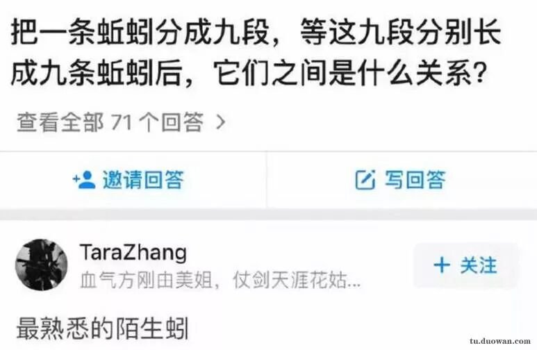Click the 71 answer count number

coord(122,122)
